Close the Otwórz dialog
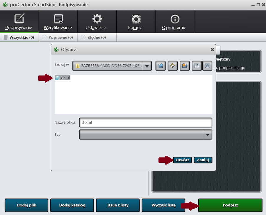266x215 pixels. pyautogui.click(x=212, y=50)
